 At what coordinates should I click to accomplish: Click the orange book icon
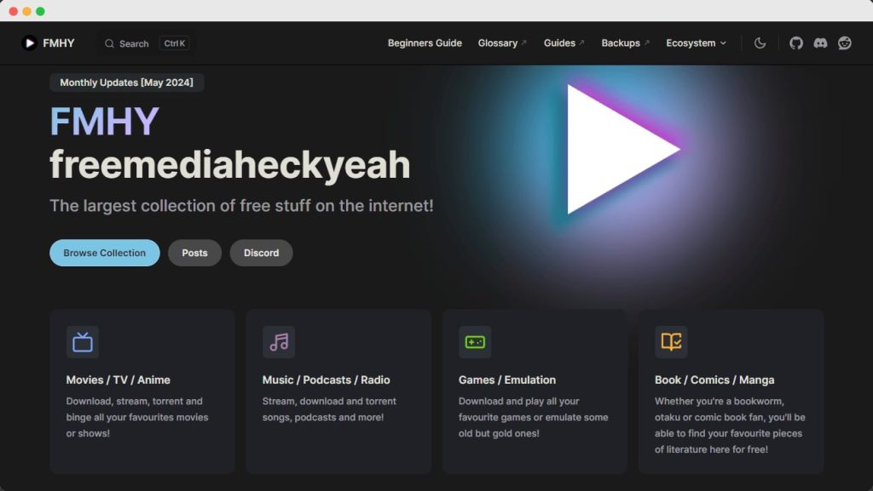point(671,342)
